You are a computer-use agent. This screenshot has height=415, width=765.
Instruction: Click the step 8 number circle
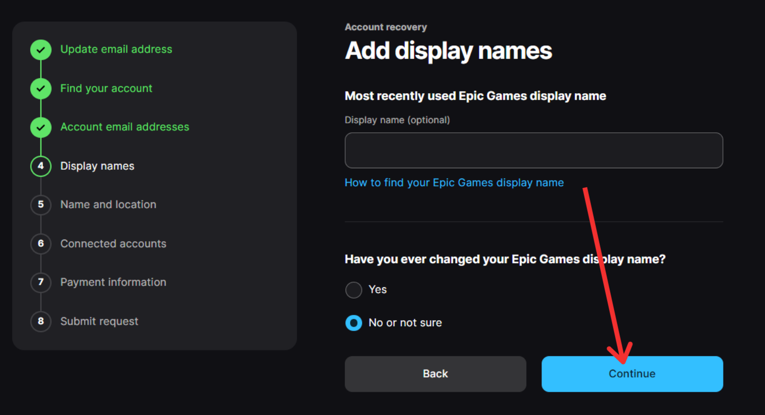(x=41, y=321)
